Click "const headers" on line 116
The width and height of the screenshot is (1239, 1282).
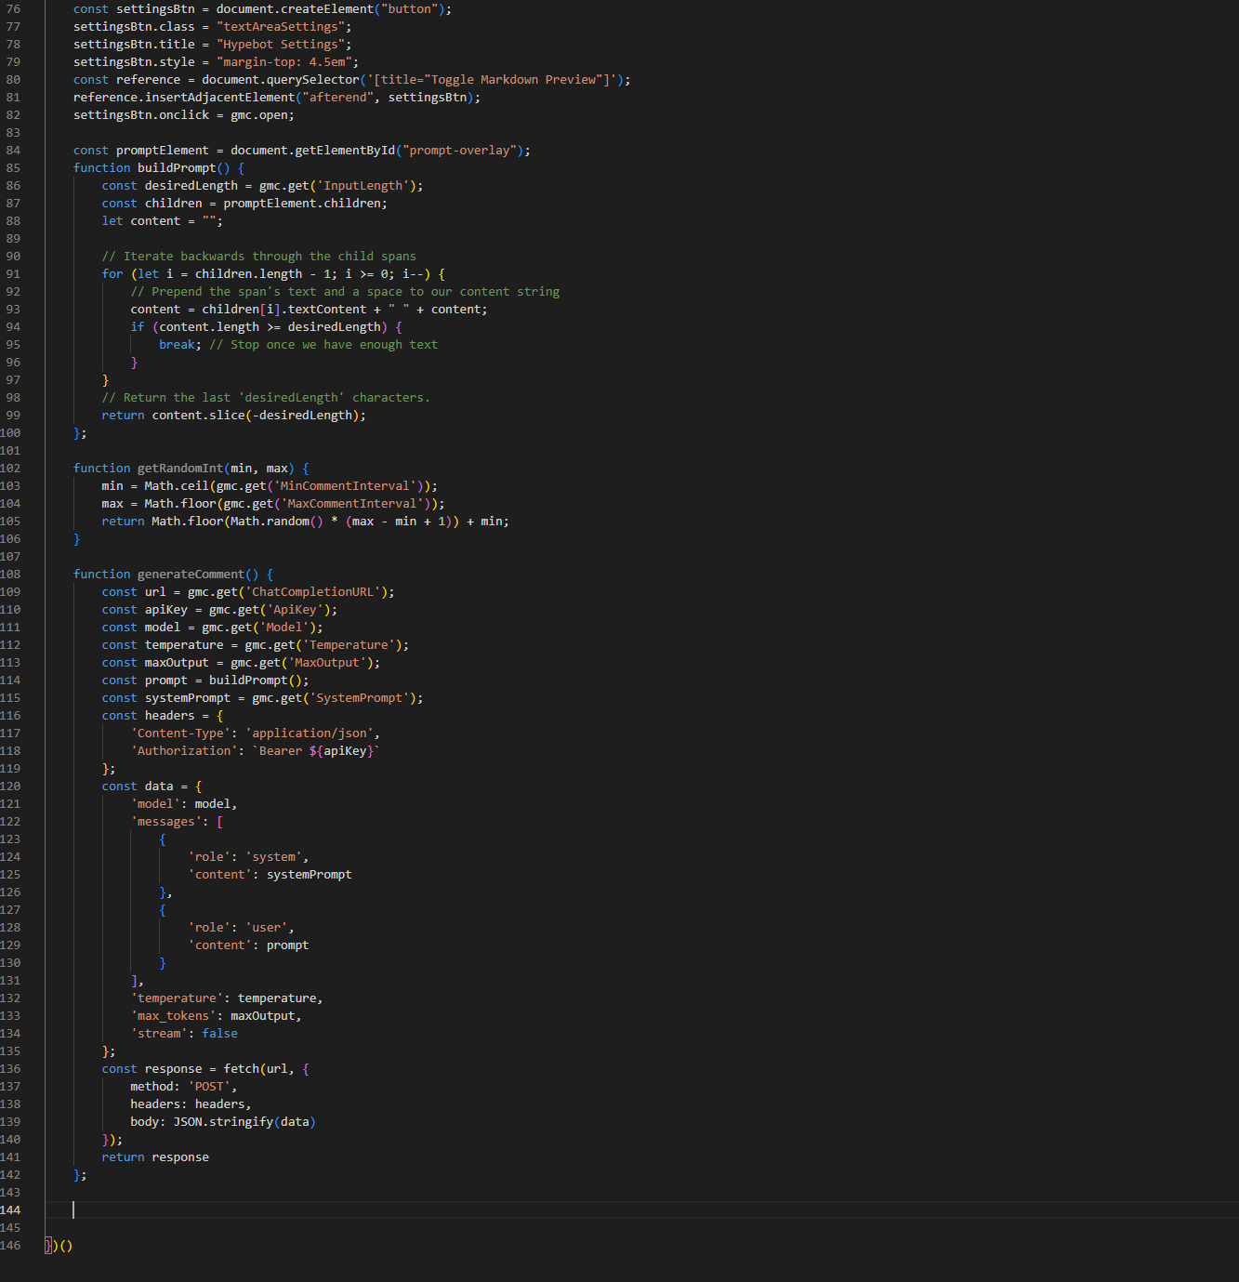149,716
